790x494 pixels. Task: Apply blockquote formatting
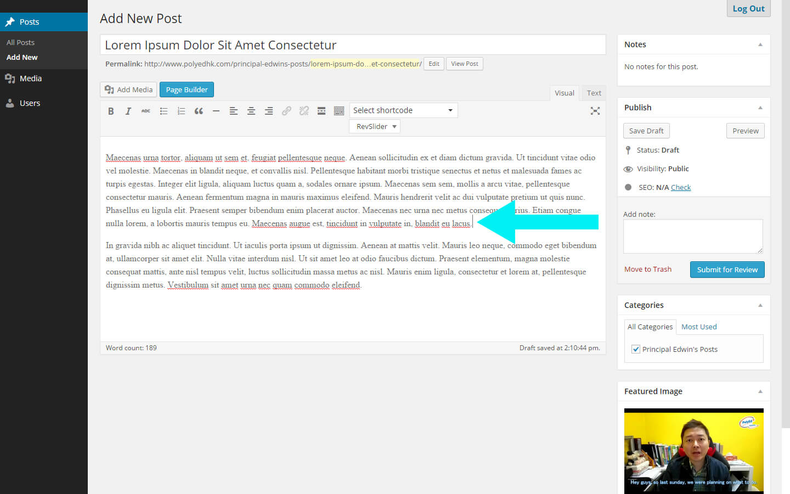[x=199, y=111]
